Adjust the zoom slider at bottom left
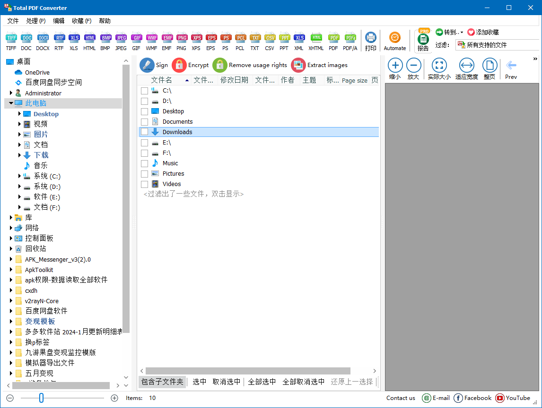This screenshot has height=408, width=542. click(x=42, y=398)
